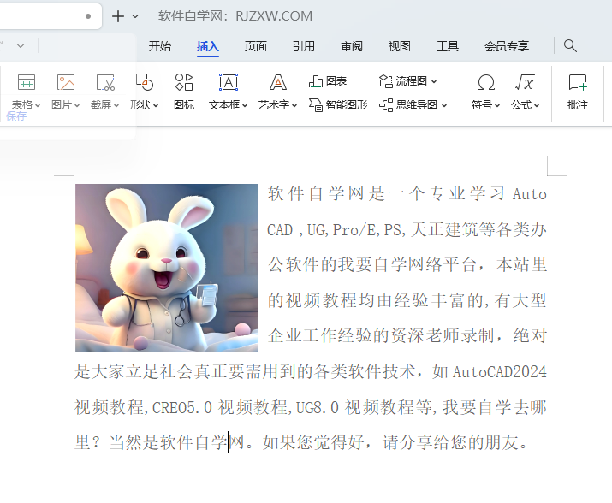Image resolution: width=612 pixels, height=503 pixels.
Task: Switch to the Home (开始) tab
Action: tap(160, 46)
